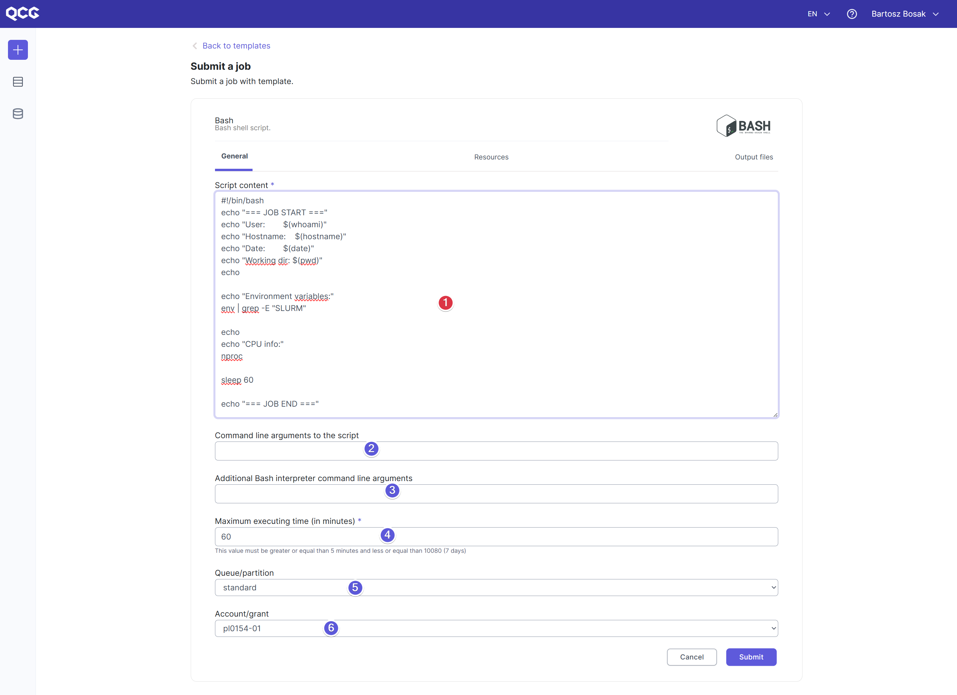Click Maximum executing time field
Image resolution: width=957 pixels, height=695 pixels.
click(496, 537)
